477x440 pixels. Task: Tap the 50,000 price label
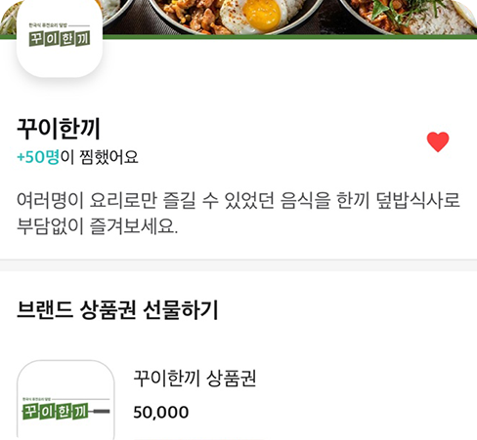point(161,413)
